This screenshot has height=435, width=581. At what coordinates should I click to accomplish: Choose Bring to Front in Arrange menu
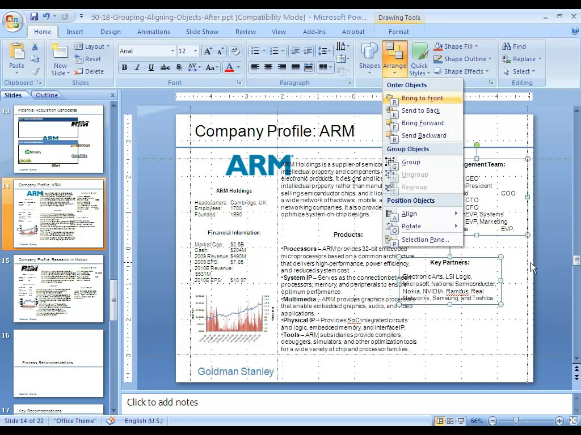pos(423,98)
